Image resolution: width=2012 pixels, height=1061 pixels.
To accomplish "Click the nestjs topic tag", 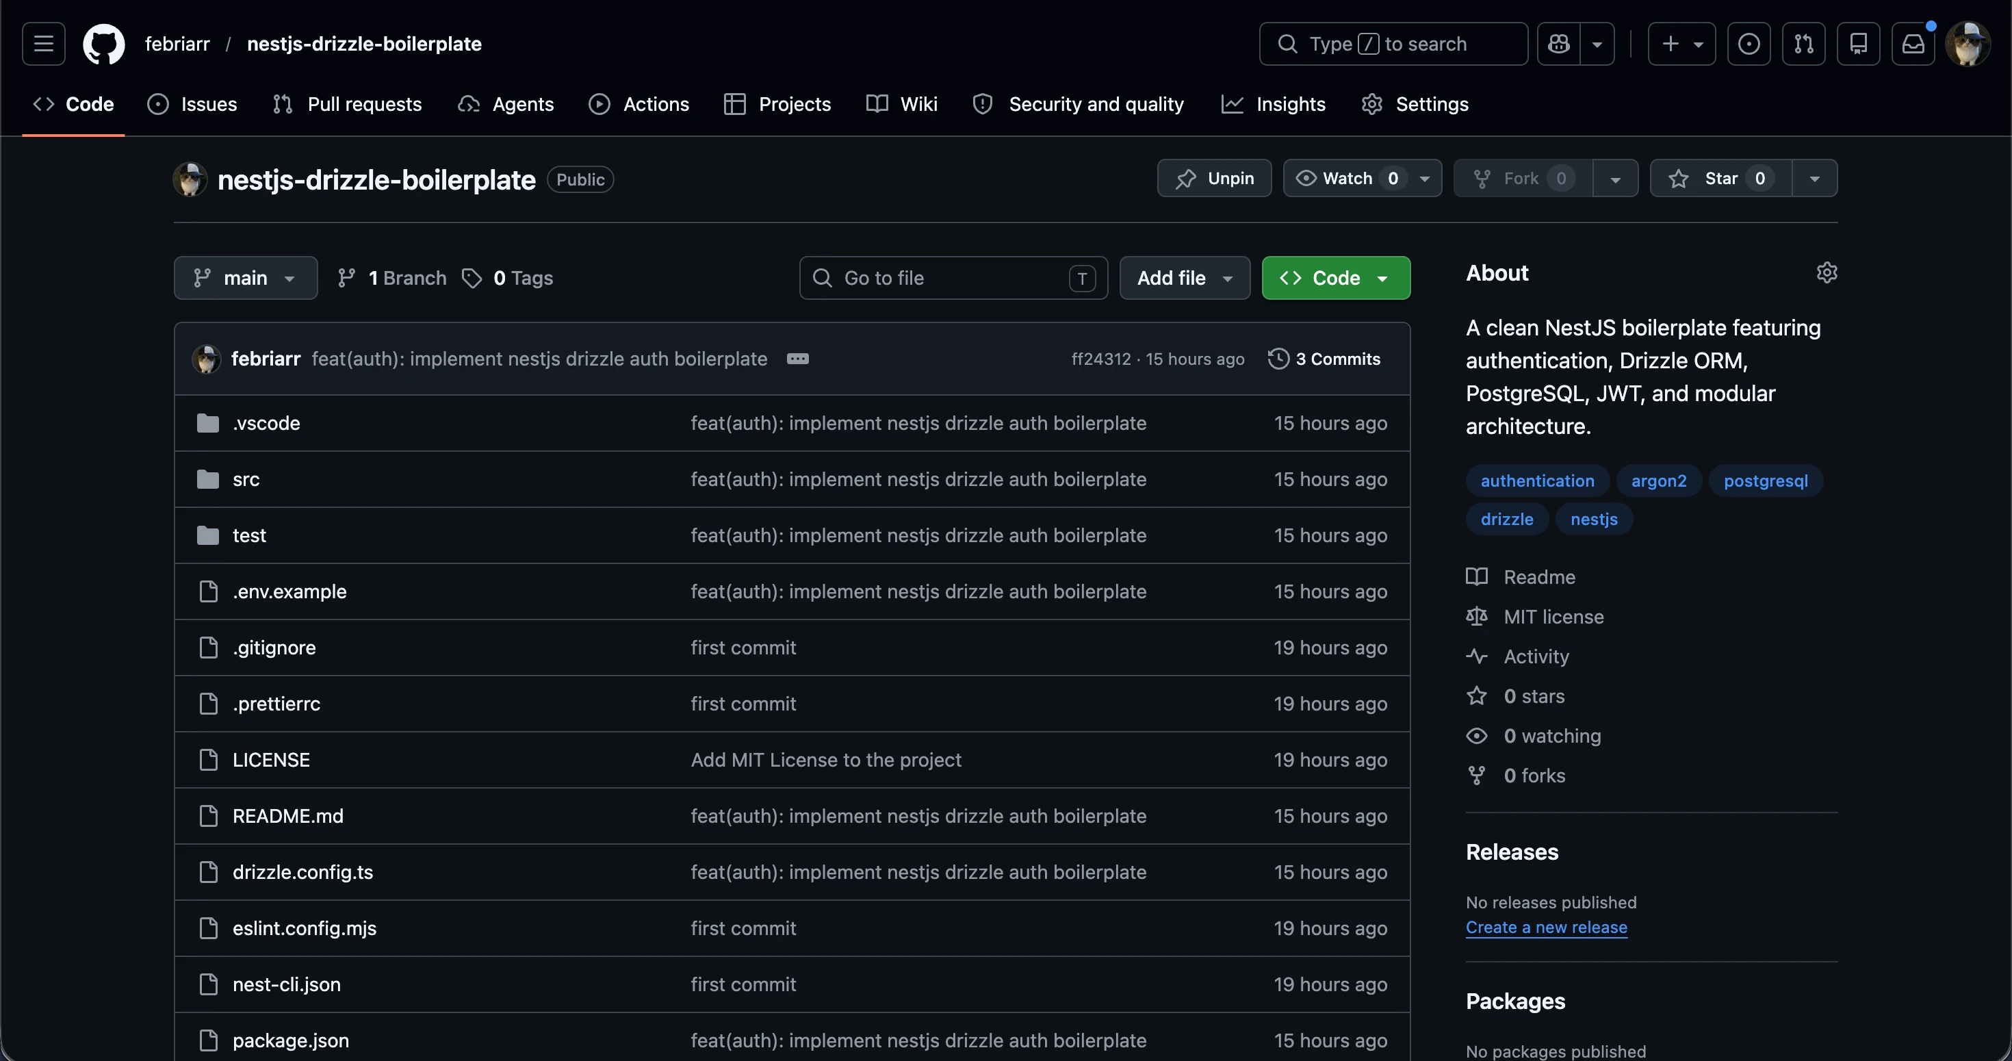I will (x=1593, y=519).
